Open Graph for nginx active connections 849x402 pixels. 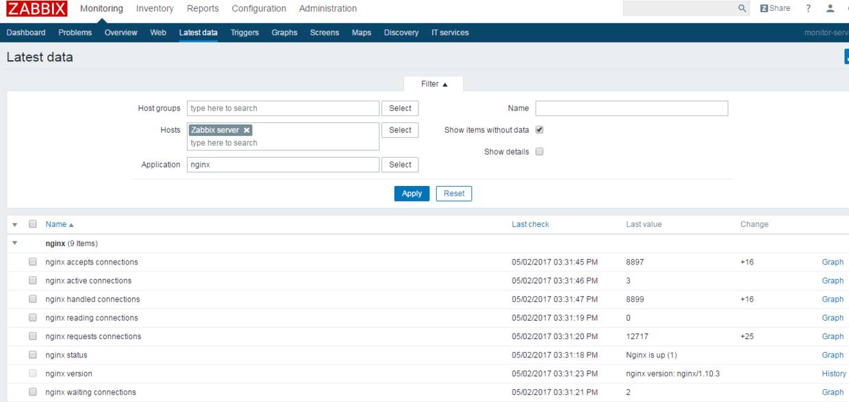833,280
